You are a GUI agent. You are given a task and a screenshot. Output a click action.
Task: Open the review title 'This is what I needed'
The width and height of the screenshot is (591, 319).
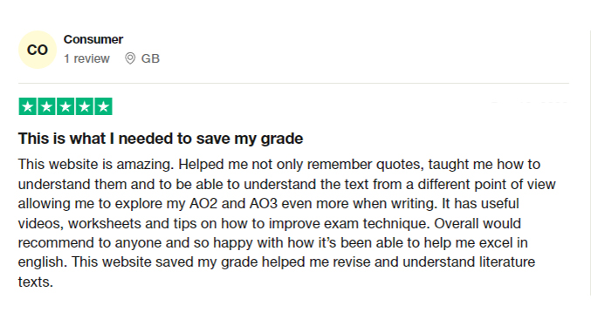click(161, 139)
